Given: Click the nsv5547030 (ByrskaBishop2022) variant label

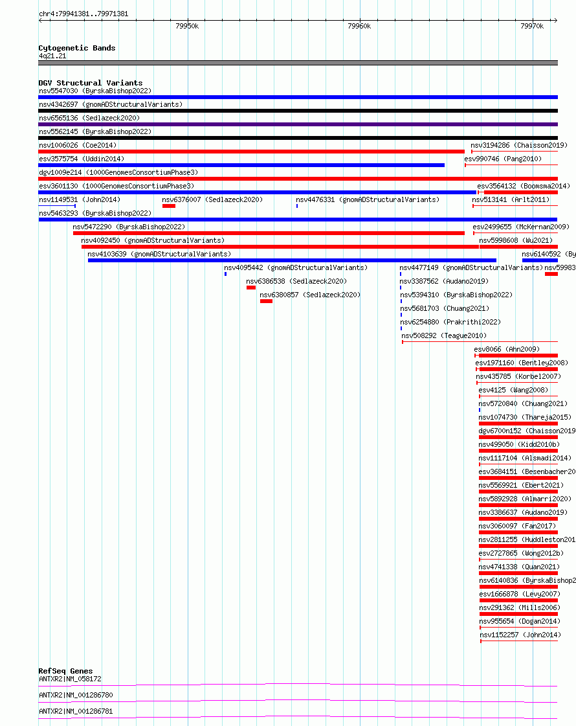Looking at the screenshot, I should (x=95, y=91).
